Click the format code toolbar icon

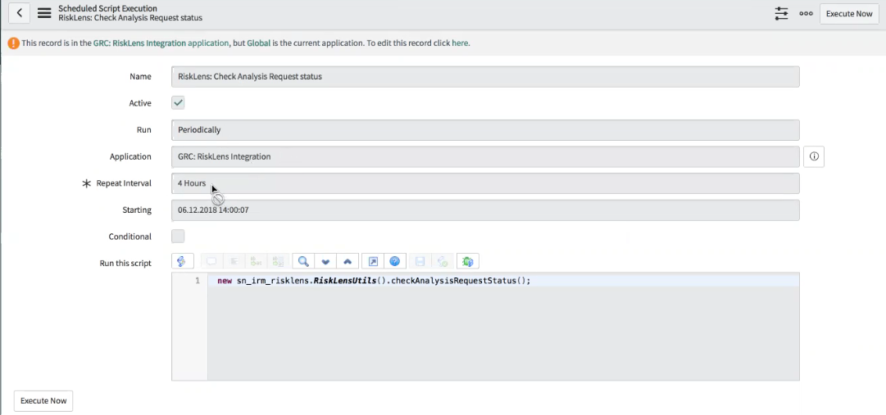(234, 261)
